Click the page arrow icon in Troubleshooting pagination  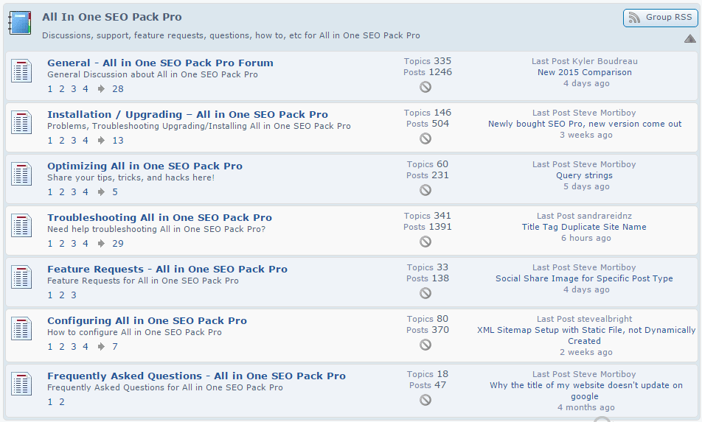tap(101, 243)
